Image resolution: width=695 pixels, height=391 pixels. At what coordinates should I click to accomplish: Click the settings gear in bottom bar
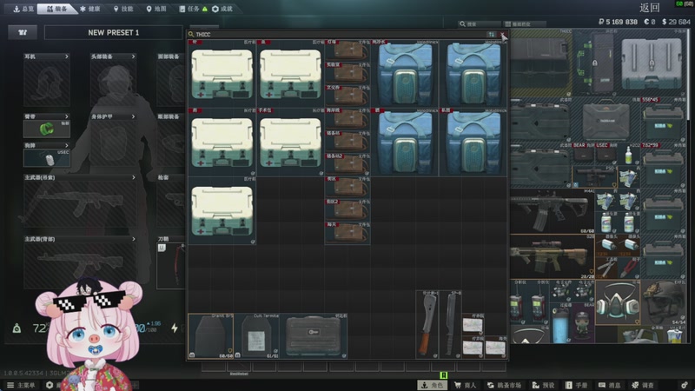[x=685, y=385]
